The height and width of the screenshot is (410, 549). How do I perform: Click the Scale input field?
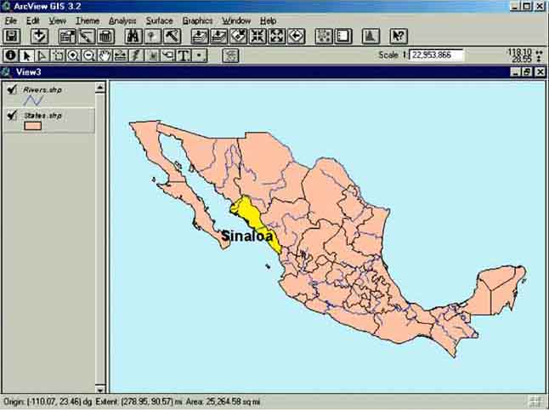437,55
